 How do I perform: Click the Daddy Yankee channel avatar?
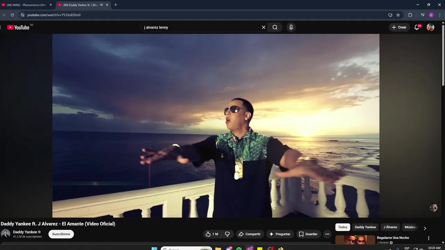click(6, 234)
